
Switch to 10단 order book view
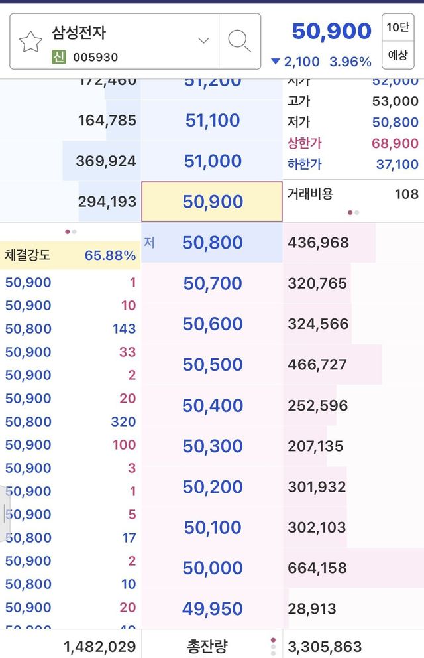(x=397, y=27)
